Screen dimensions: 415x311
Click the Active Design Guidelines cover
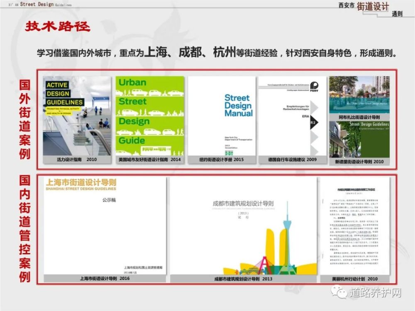77,116
